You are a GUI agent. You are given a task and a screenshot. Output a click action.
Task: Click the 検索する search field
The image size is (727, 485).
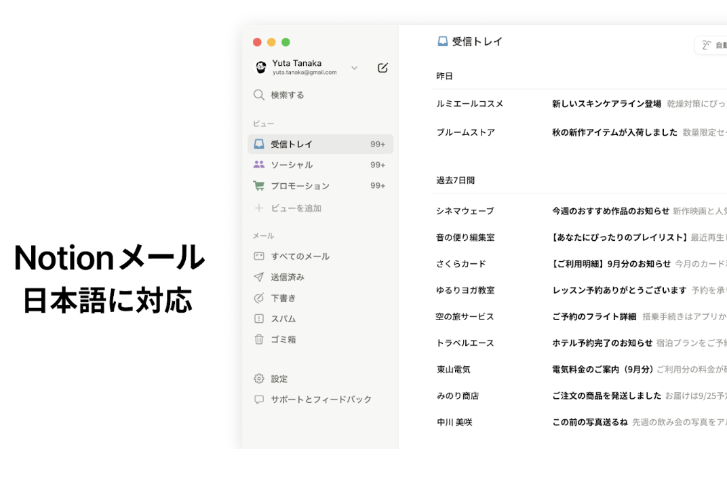point(285,95)
